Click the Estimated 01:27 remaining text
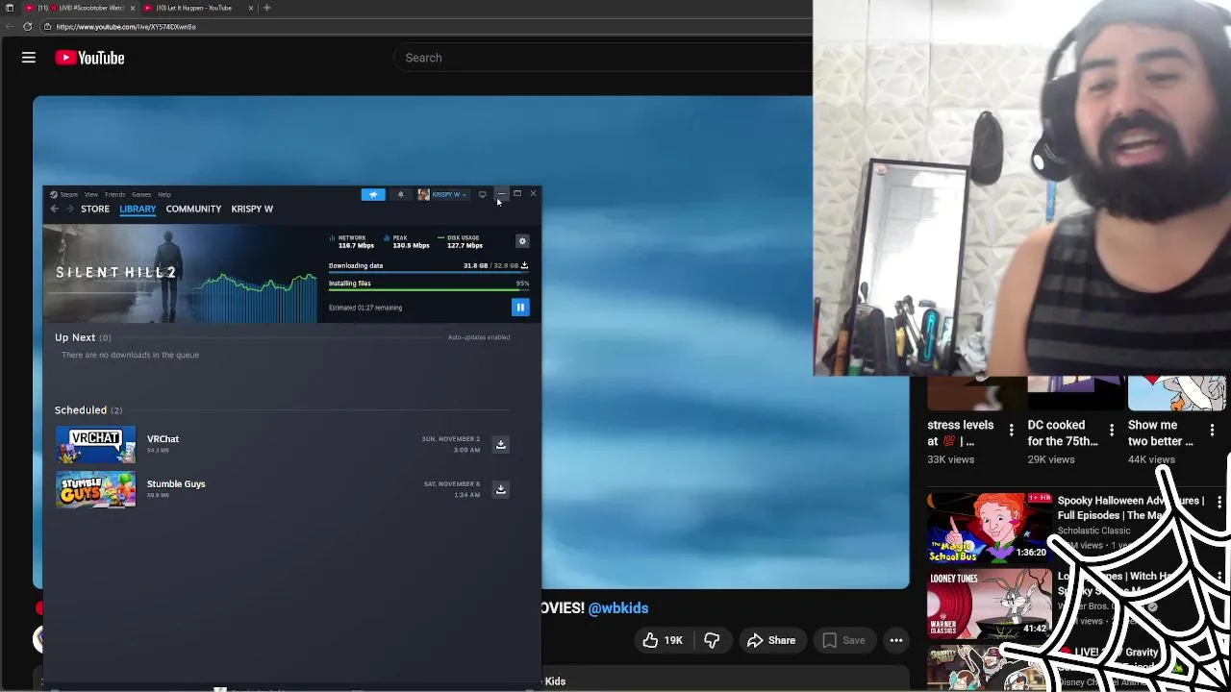 365,308
